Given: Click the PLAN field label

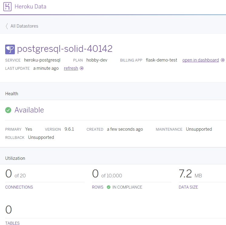Looking at the screenshot, I should pos(78,60).
